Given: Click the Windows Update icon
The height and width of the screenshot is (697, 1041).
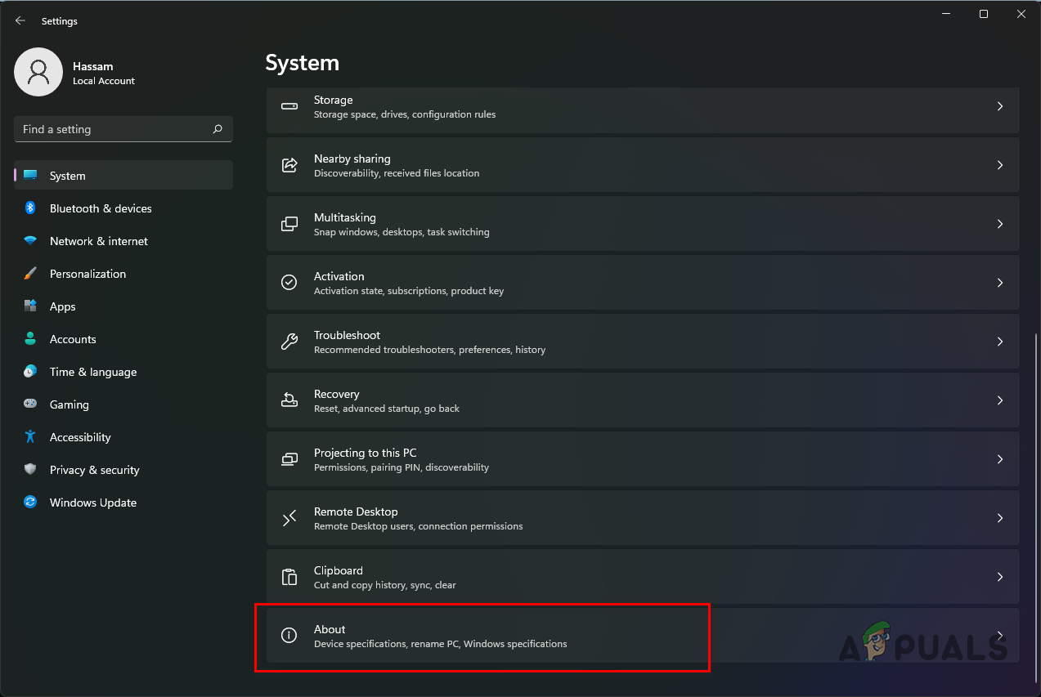Looking at the screenshot, I should (30, 503).
